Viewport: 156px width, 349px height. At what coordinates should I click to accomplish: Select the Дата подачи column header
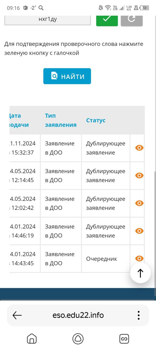pyautogui.click(x=19, y=120)
